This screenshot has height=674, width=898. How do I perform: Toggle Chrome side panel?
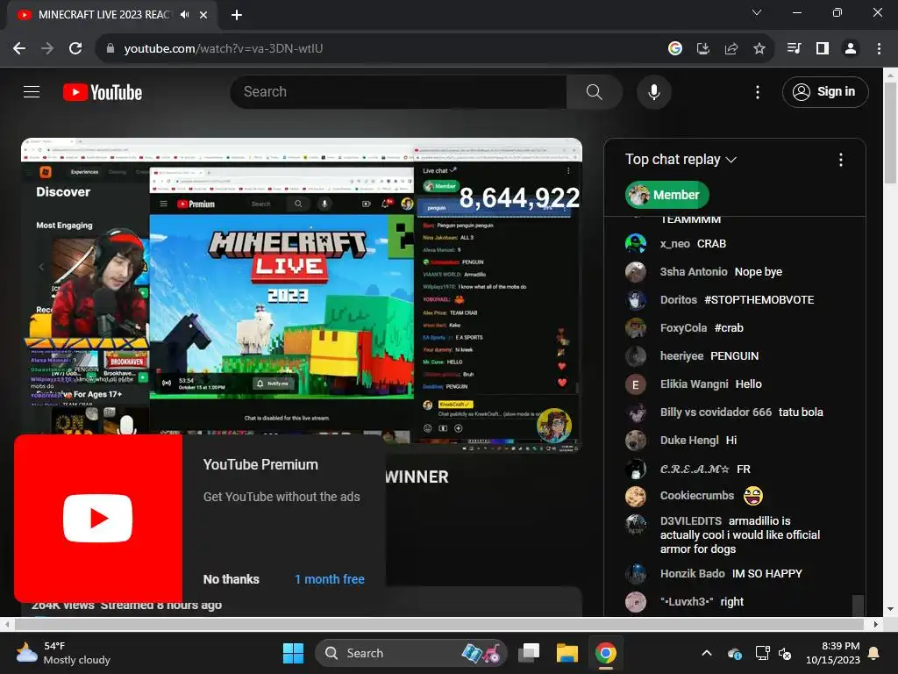tap(823, 49)
